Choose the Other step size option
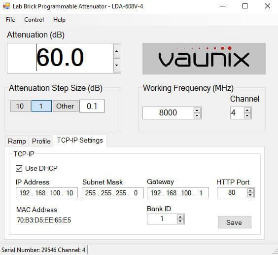The image size is (278, 255). [65, 106]
